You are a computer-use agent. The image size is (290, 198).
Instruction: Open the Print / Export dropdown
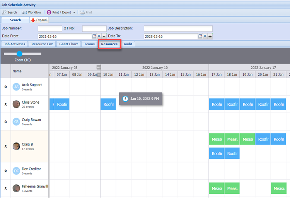pyautogui.click(x=61, y=12)
